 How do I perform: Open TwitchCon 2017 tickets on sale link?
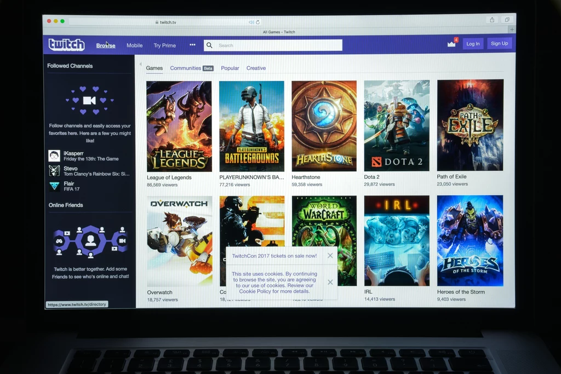[x=274, y=256]
